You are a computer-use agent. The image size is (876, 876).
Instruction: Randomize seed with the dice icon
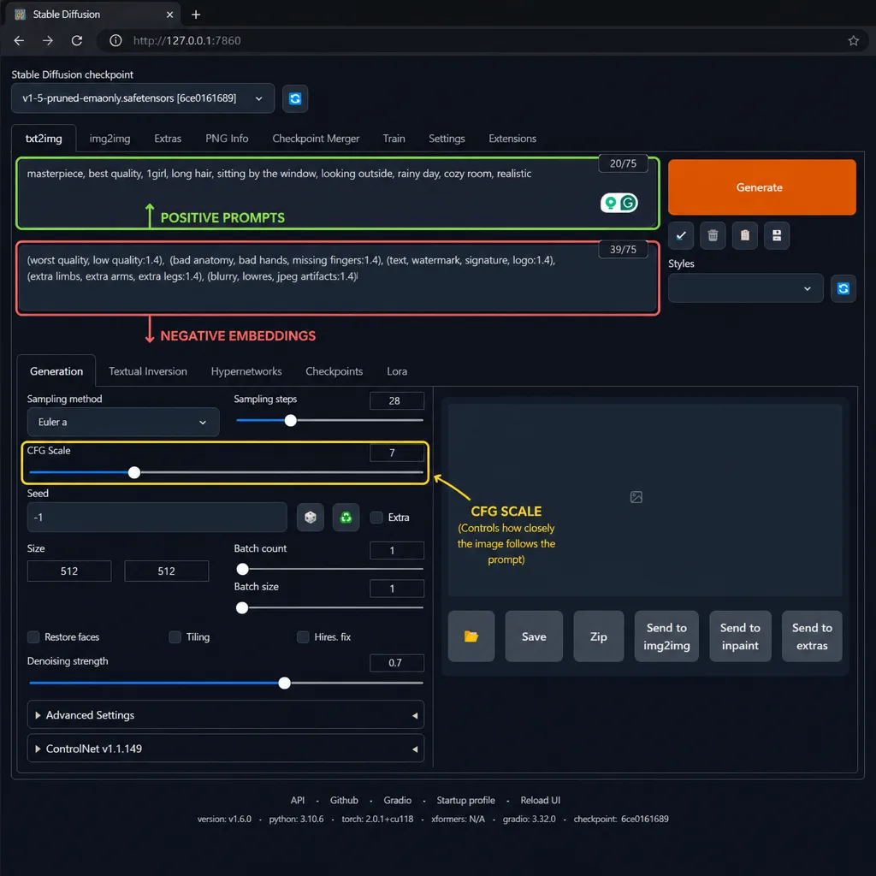pos(310,518)
